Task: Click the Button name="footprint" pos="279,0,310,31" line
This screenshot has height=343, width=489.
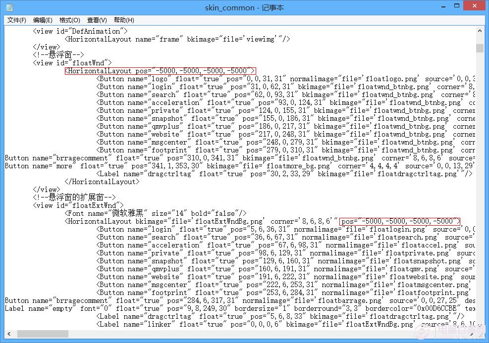Action: [286, 150]
